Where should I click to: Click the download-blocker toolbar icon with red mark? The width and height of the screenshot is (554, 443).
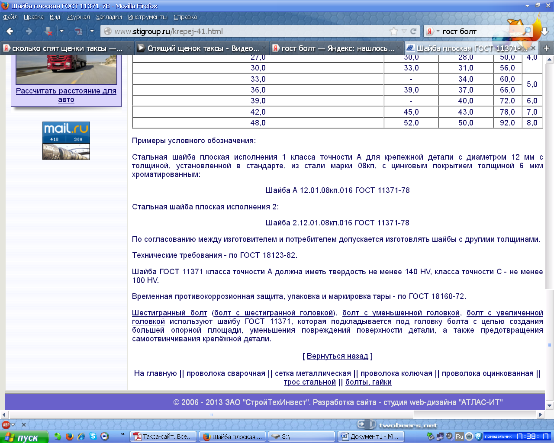point(48,31)
